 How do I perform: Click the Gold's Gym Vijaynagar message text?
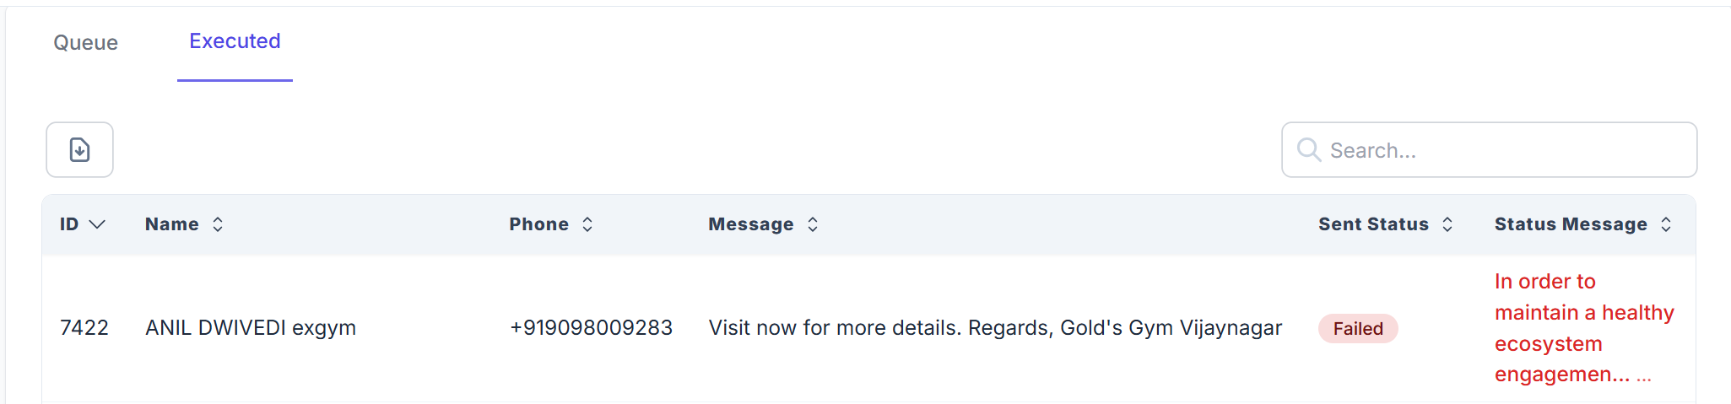pyautogui.click(x=995, y=328)
